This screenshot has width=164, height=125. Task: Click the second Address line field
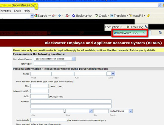click(x=71, y=106)
